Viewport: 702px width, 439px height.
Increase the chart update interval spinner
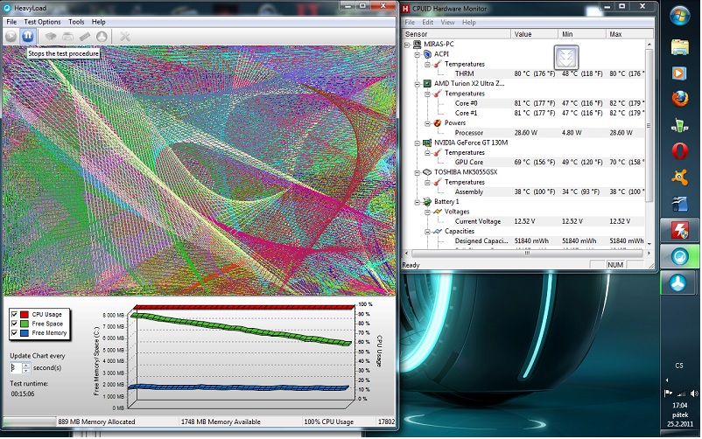pos(26,365)
